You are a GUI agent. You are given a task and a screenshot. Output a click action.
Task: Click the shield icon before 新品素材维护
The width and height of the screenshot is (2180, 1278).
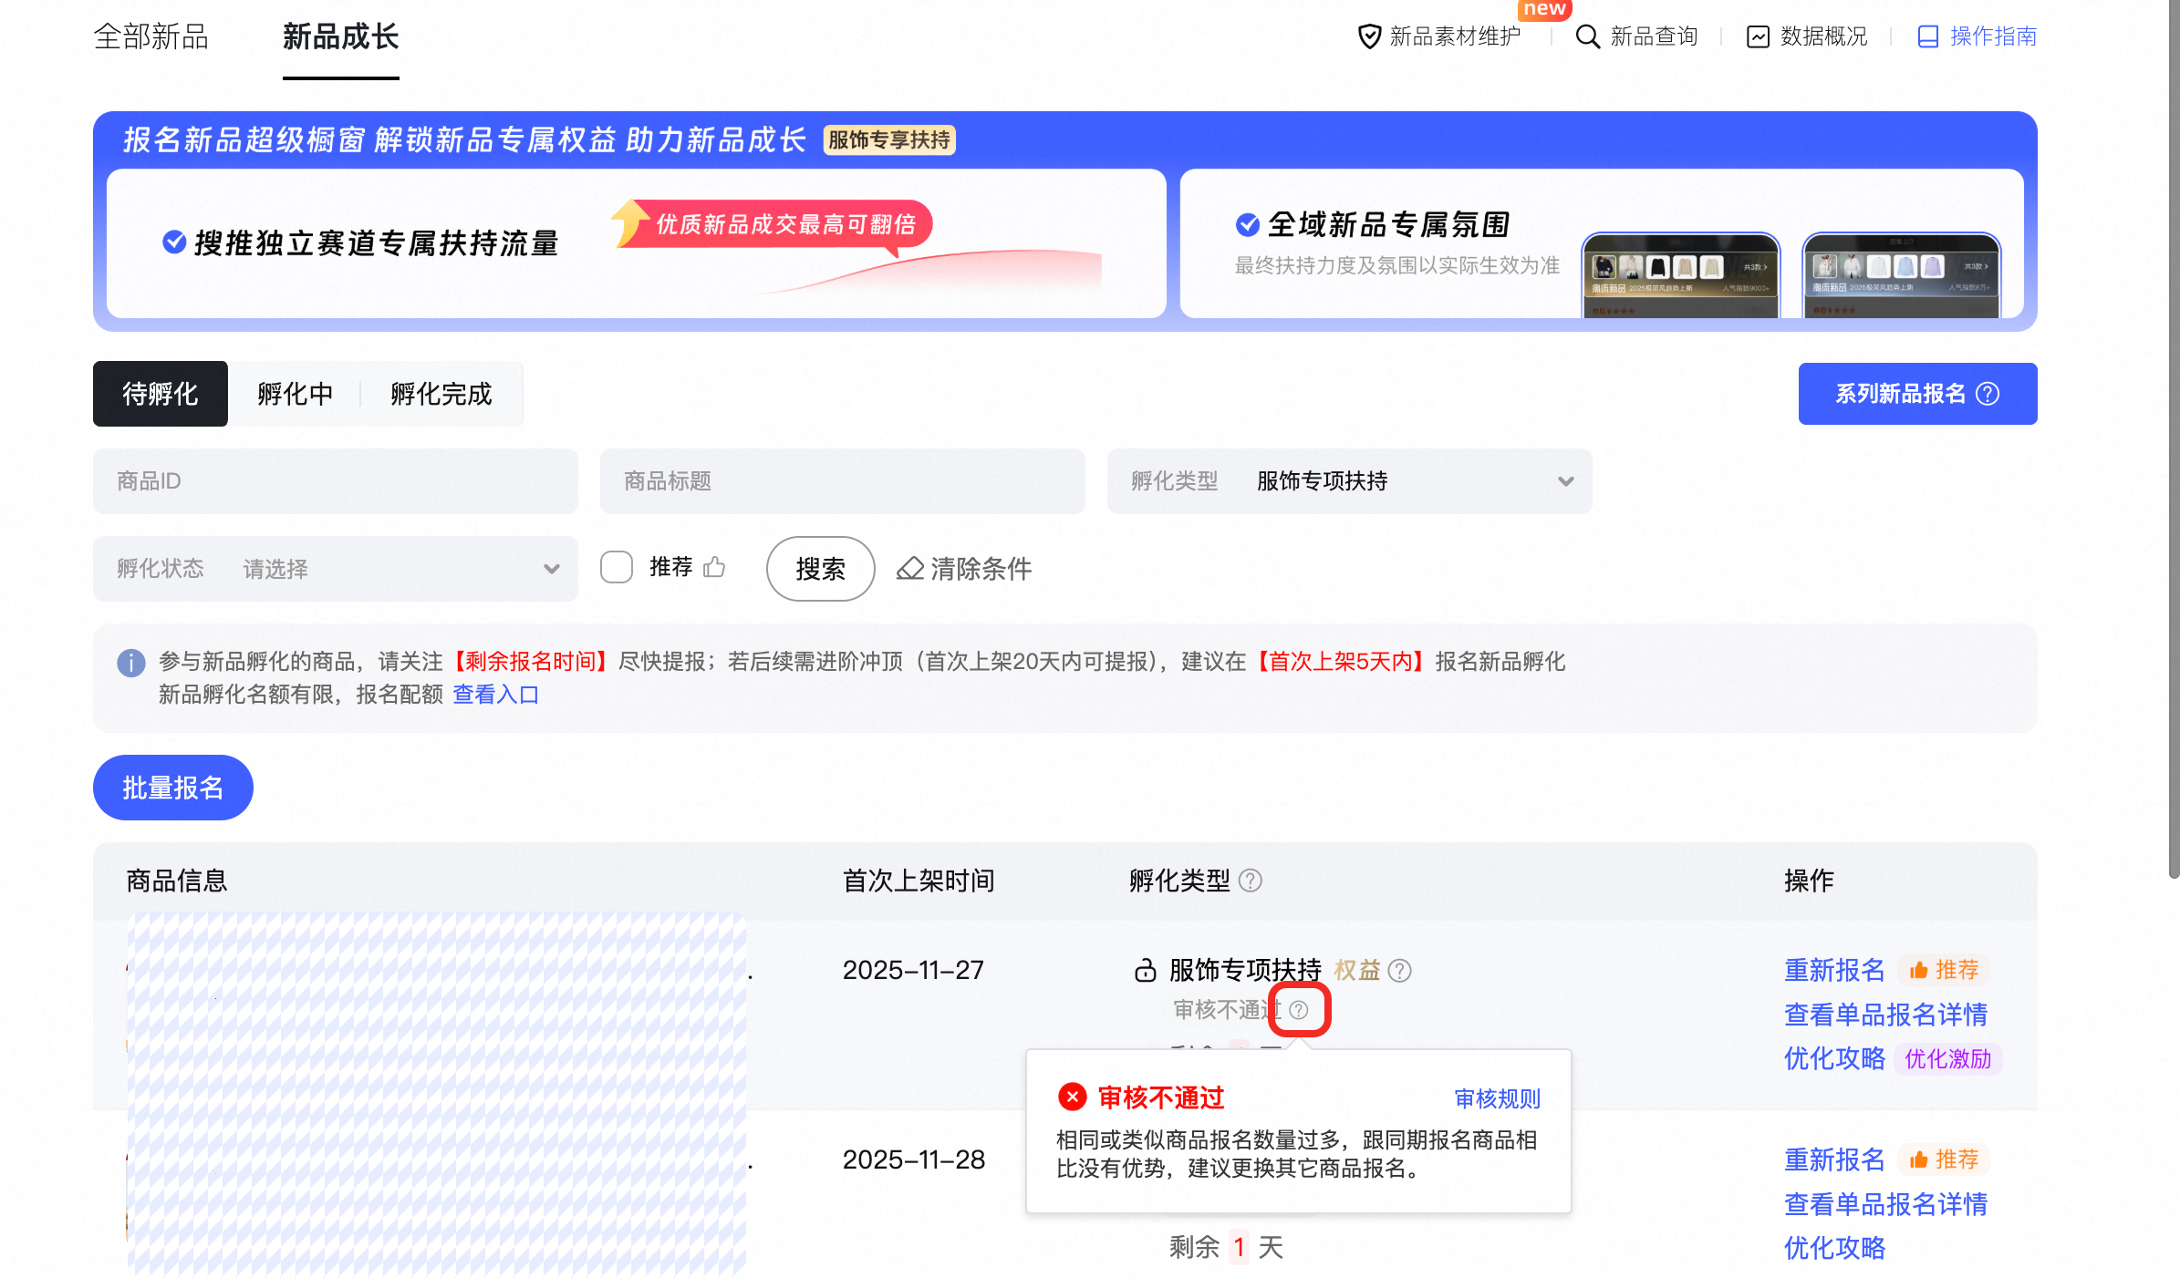tap(1369, 36)
